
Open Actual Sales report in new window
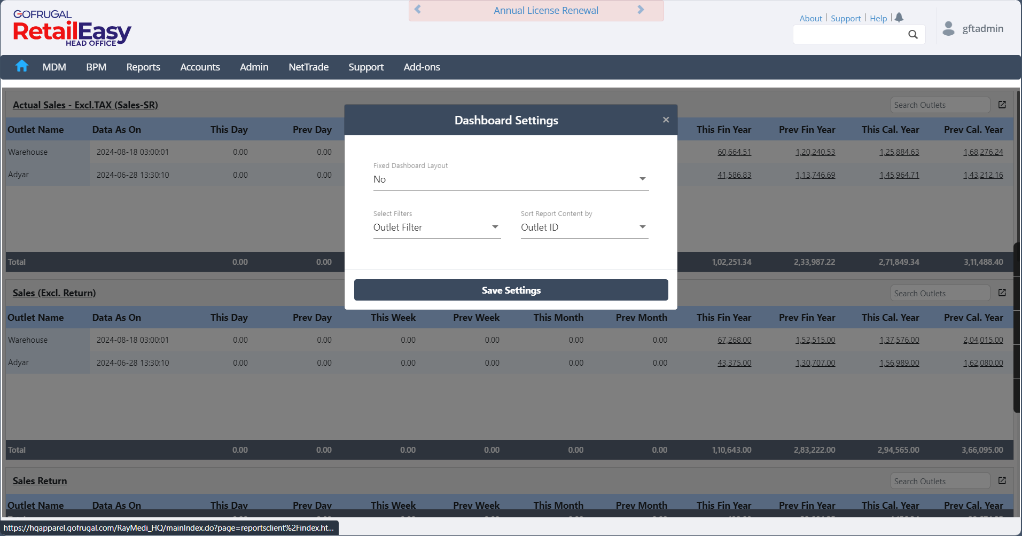click(x=1002, y=105)
